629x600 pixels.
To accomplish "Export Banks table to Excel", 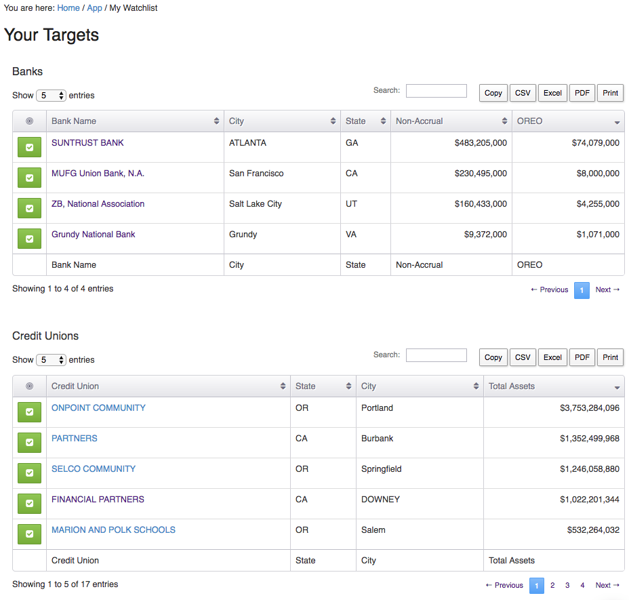I will click(x=552, y=93).
